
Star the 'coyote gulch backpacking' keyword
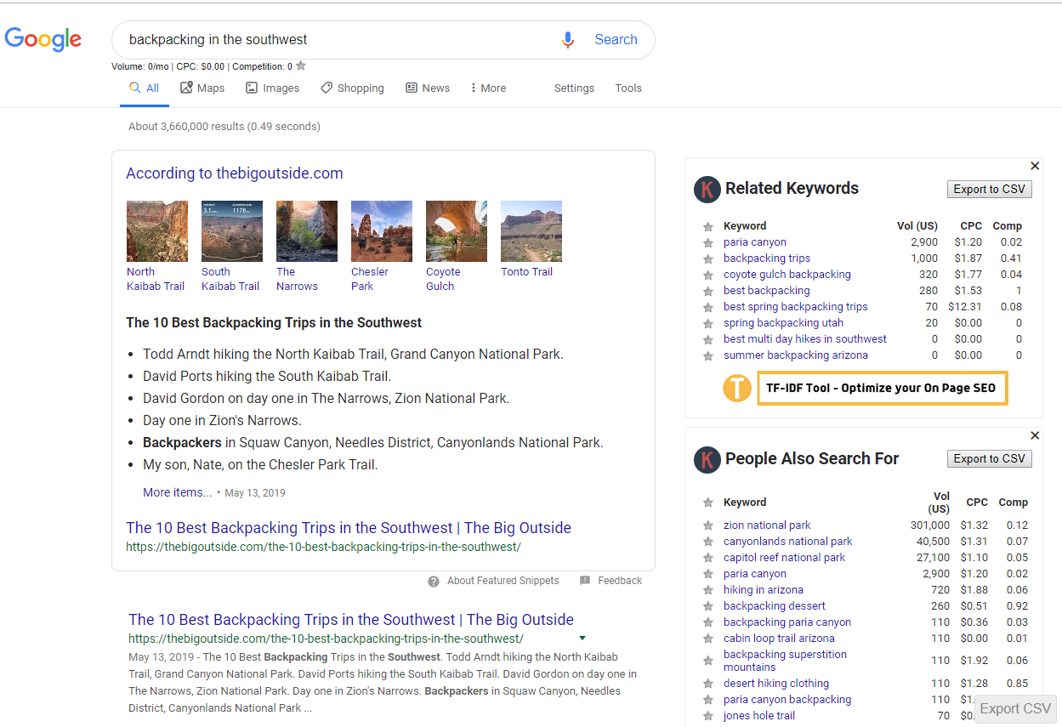707,275
